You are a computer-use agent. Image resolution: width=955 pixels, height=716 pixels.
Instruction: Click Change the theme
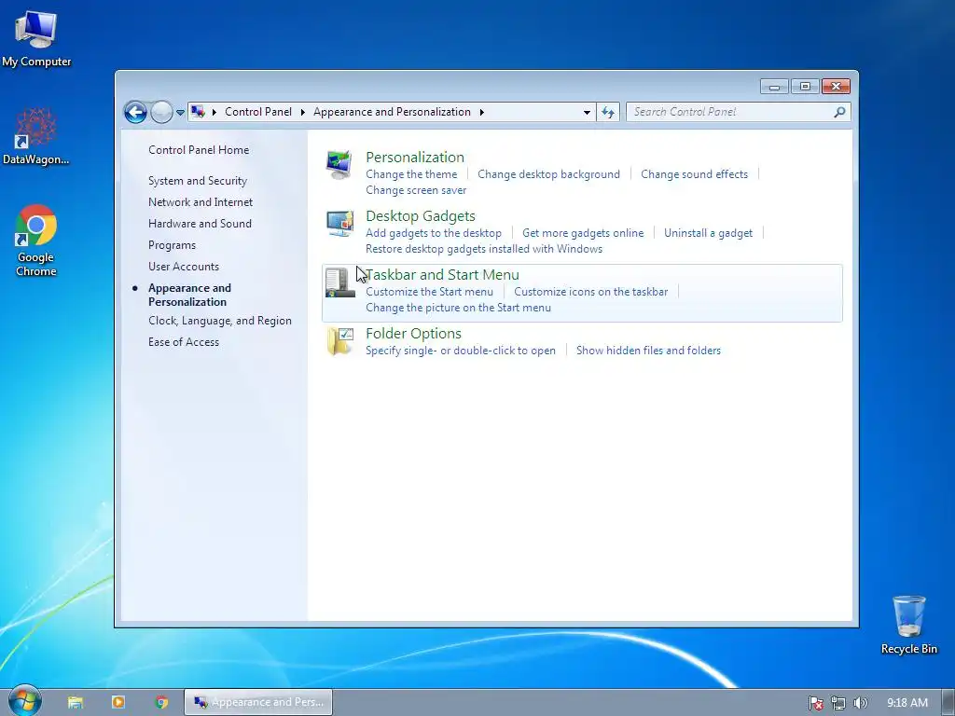[x=411, y=174]
